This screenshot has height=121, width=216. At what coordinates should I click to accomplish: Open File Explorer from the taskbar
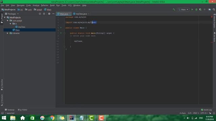coord(13,118)
